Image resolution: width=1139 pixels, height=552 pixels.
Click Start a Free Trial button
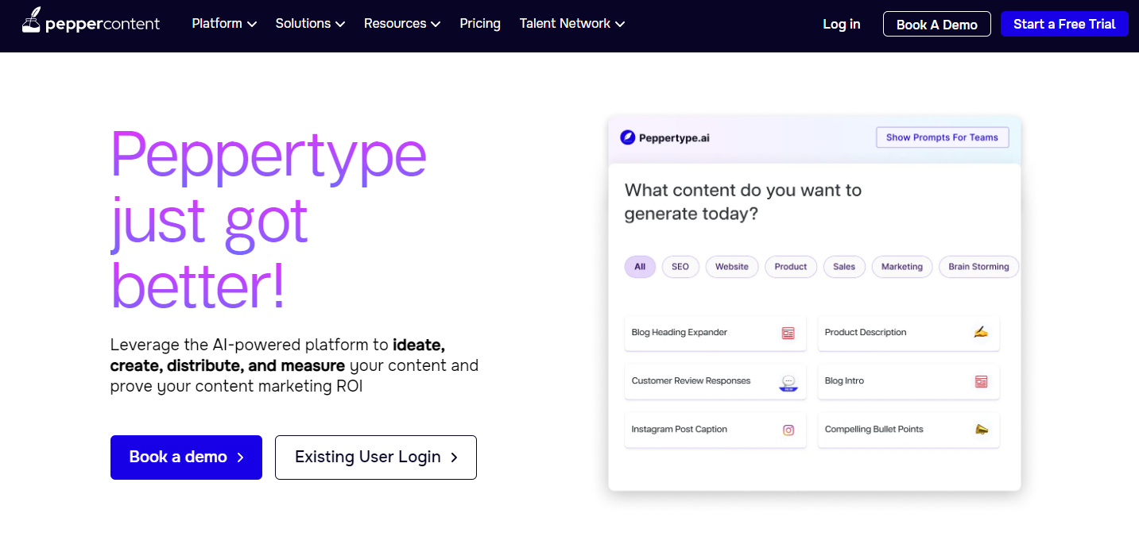coord(1065,24)
